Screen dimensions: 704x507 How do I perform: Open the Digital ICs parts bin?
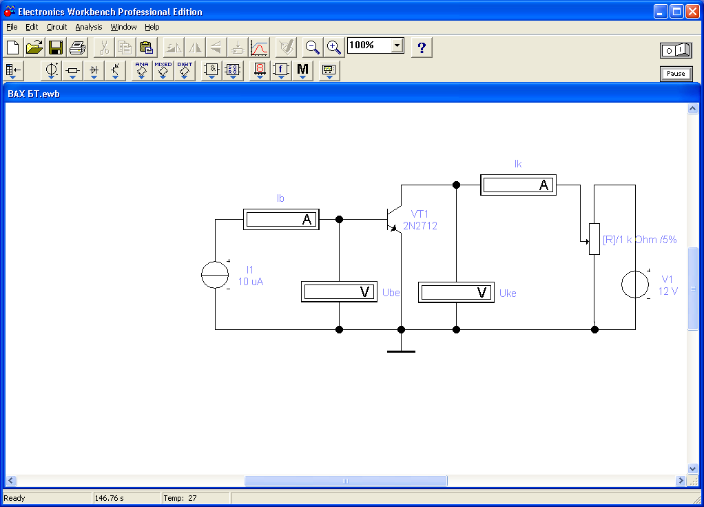(185, 70)
